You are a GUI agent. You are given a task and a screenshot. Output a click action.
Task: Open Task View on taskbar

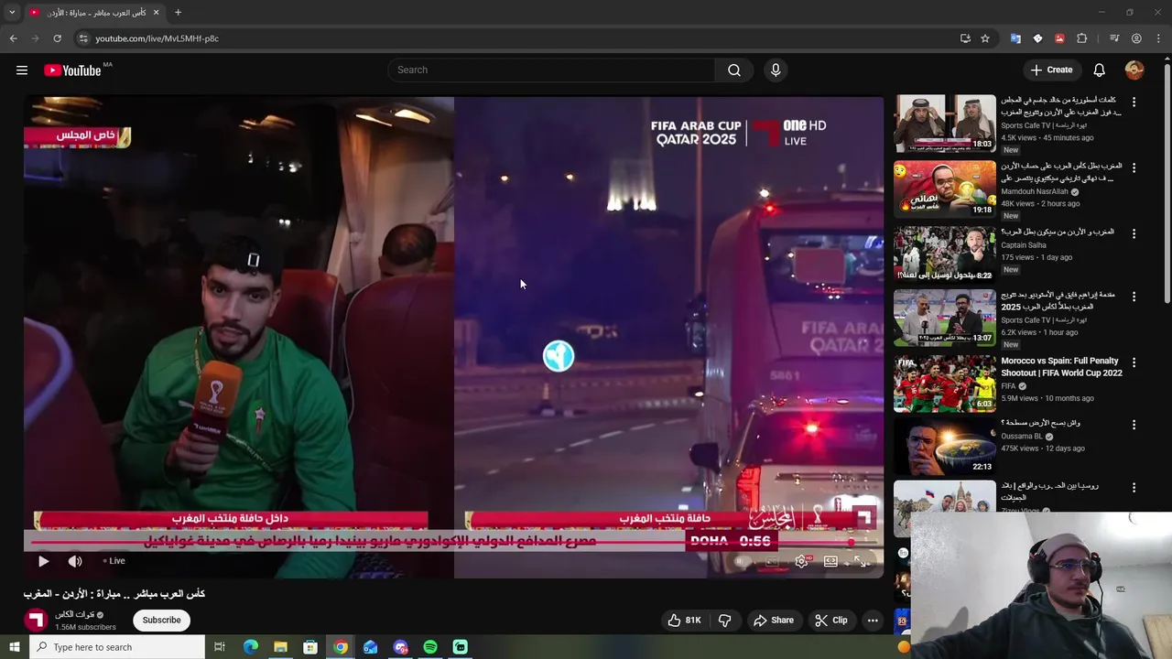click(x=220, y=647)
